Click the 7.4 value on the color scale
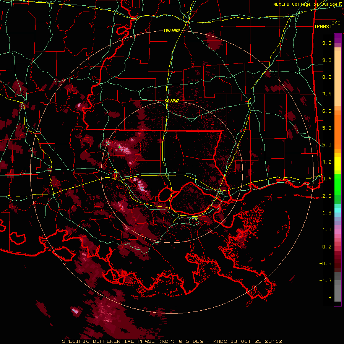The width and height of the screenshot is (344, 344). (x=327, y=94)
